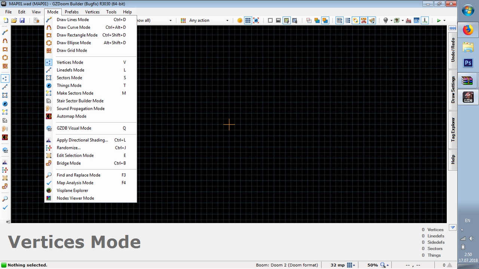Viewport: 479px width, 269px height.
Task: Open the Tag Explorer side tab
Action: click(x=453, y=129)
